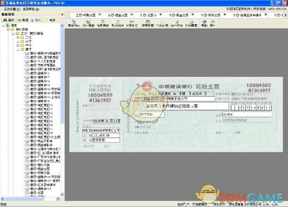Collapse the folder node listing all banks
This screenshot has width=288, height=207.
pyautogui.click(x=12, y=33)
